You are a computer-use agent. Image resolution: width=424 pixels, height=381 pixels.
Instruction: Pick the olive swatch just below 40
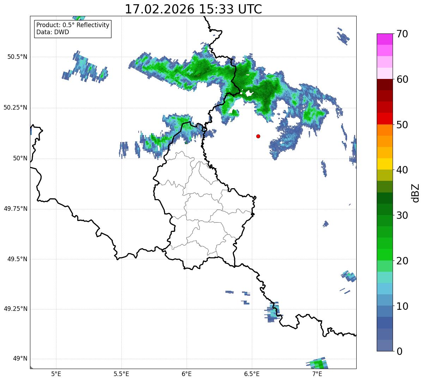point(384,175)
